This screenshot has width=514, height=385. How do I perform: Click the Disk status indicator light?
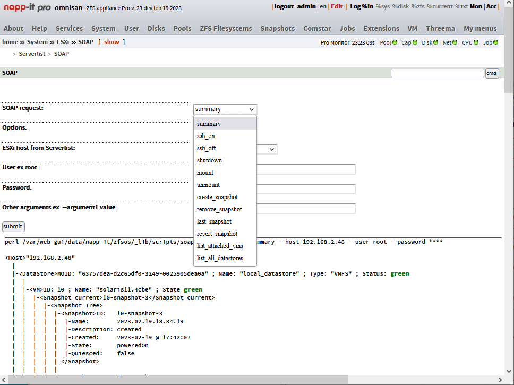pyautogui.click(x=435, y=42)
